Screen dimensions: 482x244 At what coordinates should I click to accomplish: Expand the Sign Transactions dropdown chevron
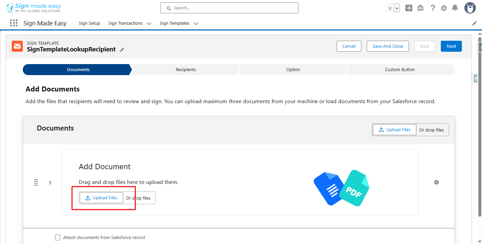pyautogui.click(x=149, y=24)
